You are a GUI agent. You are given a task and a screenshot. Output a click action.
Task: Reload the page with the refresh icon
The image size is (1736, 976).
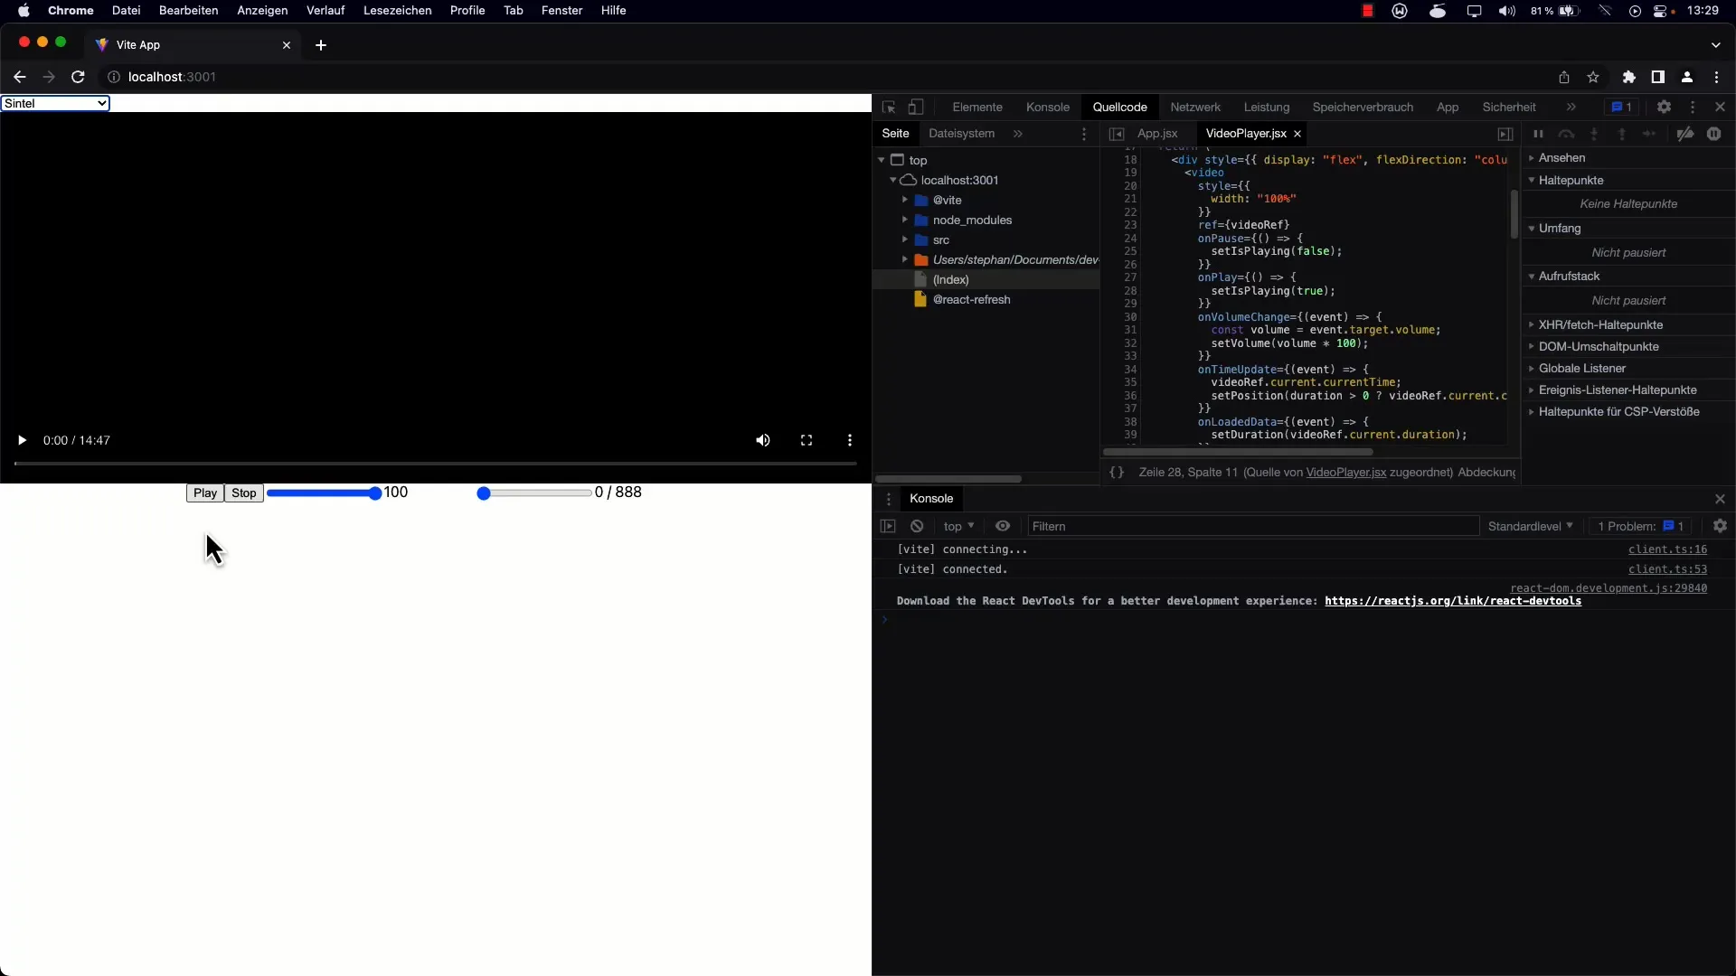78,77
